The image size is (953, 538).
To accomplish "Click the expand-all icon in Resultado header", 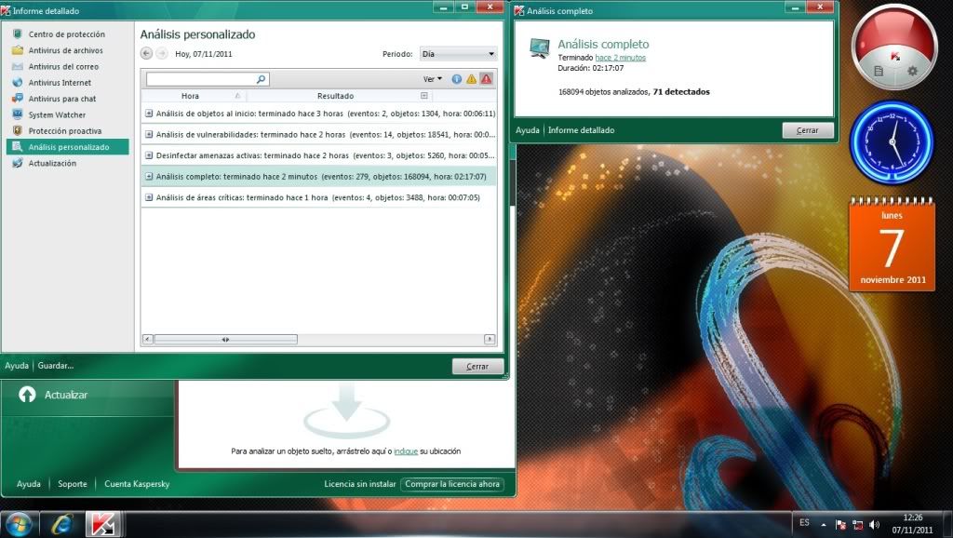I will click(424, 96).
